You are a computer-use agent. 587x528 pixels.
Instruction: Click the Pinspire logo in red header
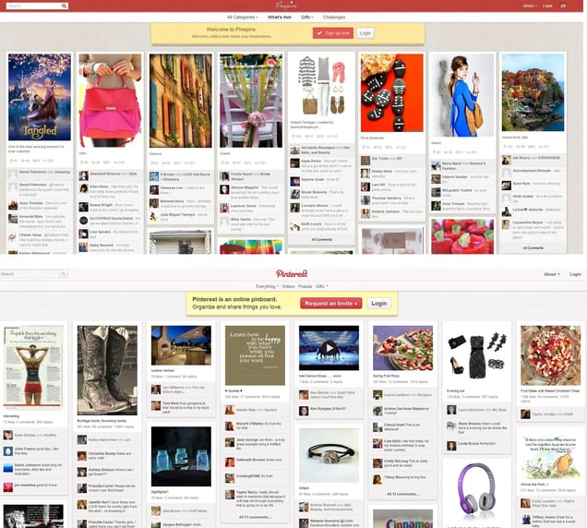point(286,6)
